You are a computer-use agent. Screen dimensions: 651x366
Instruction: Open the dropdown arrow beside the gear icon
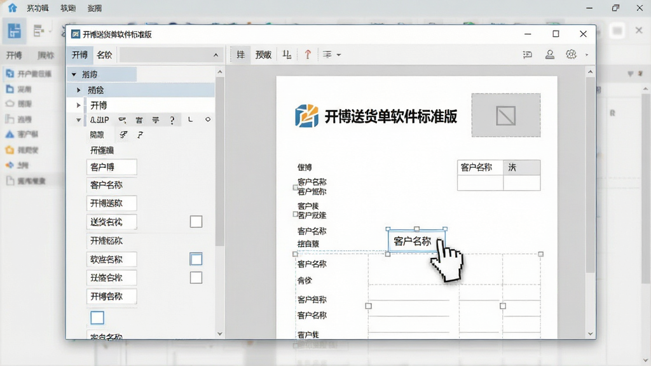point(587,55)
